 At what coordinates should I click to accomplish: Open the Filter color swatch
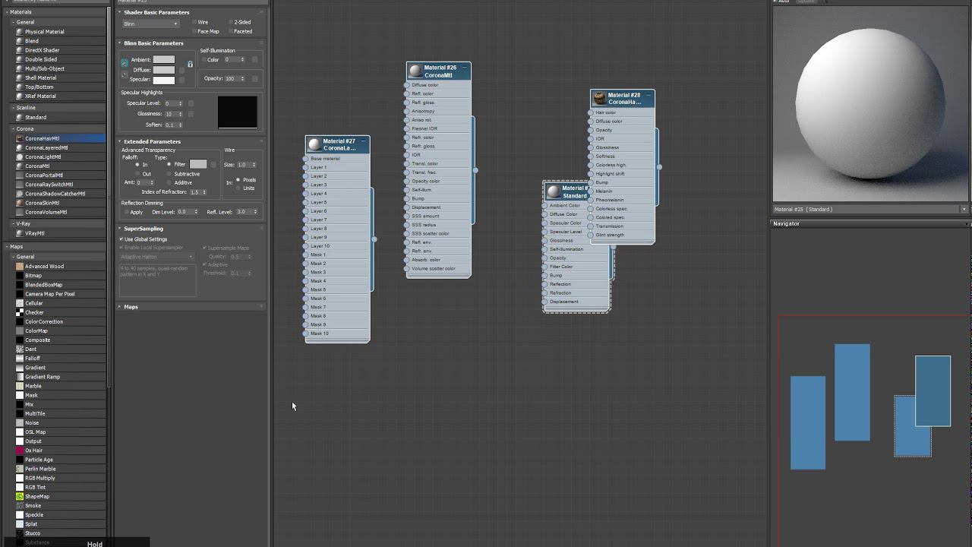[198, 164]
